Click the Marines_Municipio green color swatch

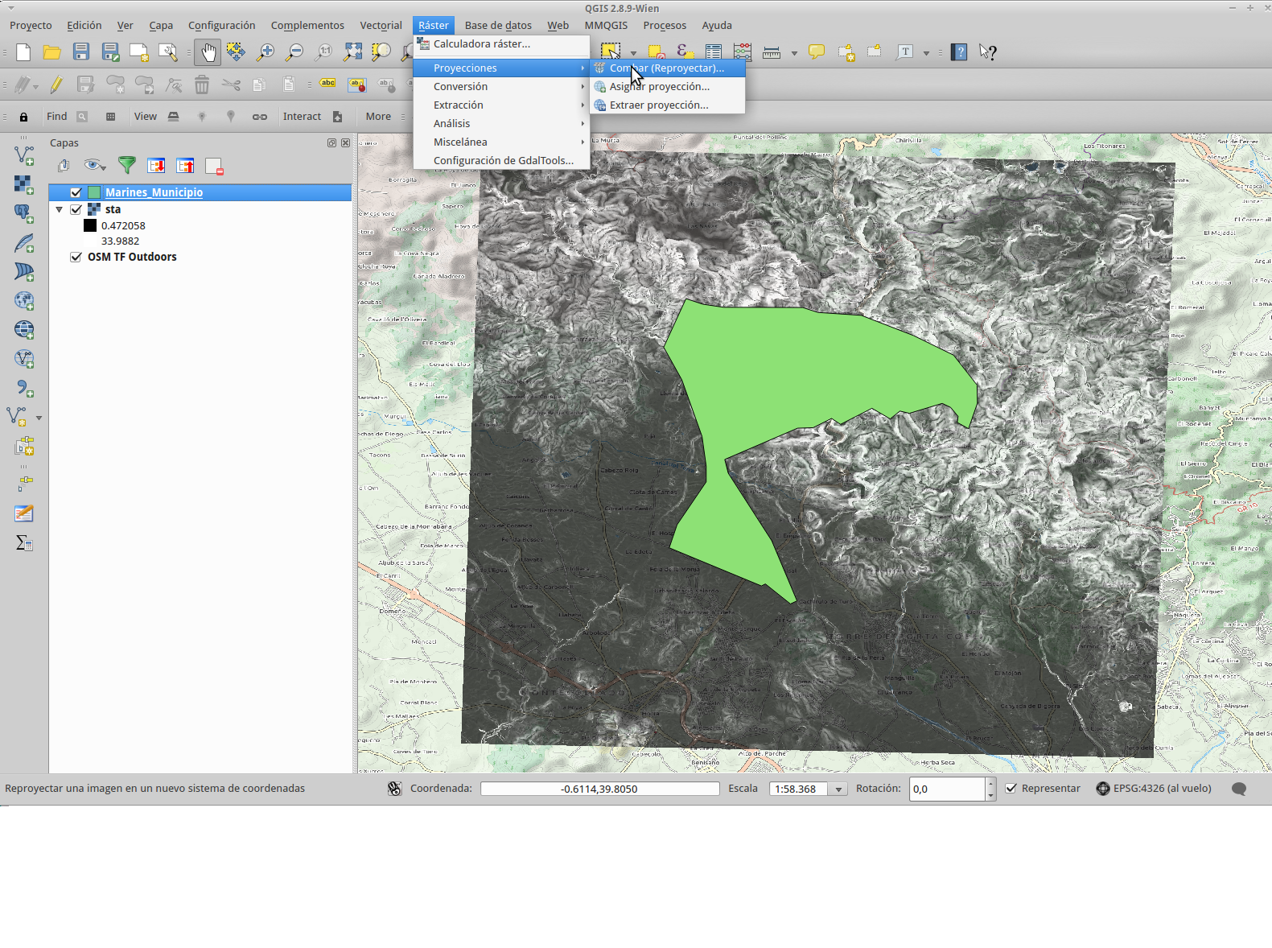click(94, 192)
